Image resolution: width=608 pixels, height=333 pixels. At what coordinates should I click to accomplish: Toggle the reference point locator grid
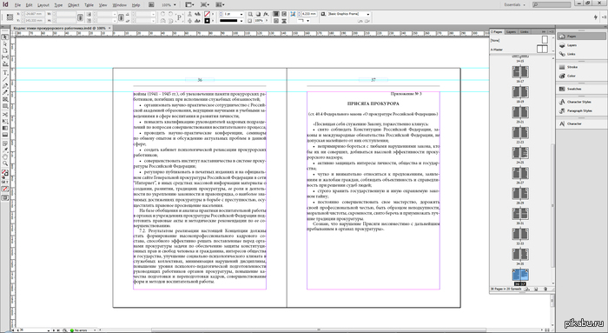pos(10,17)
